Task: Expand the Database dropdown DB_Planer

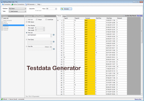Action: pyautogui.click(x=17, y=9)
